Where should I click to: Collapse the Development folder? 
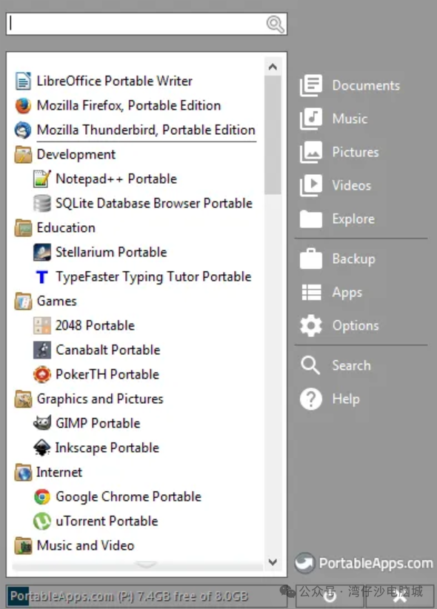click(x=23, y=155)
